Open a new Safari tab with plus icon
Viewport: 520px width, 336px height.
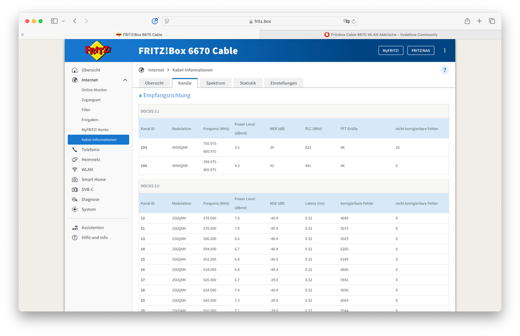point(479,21)
